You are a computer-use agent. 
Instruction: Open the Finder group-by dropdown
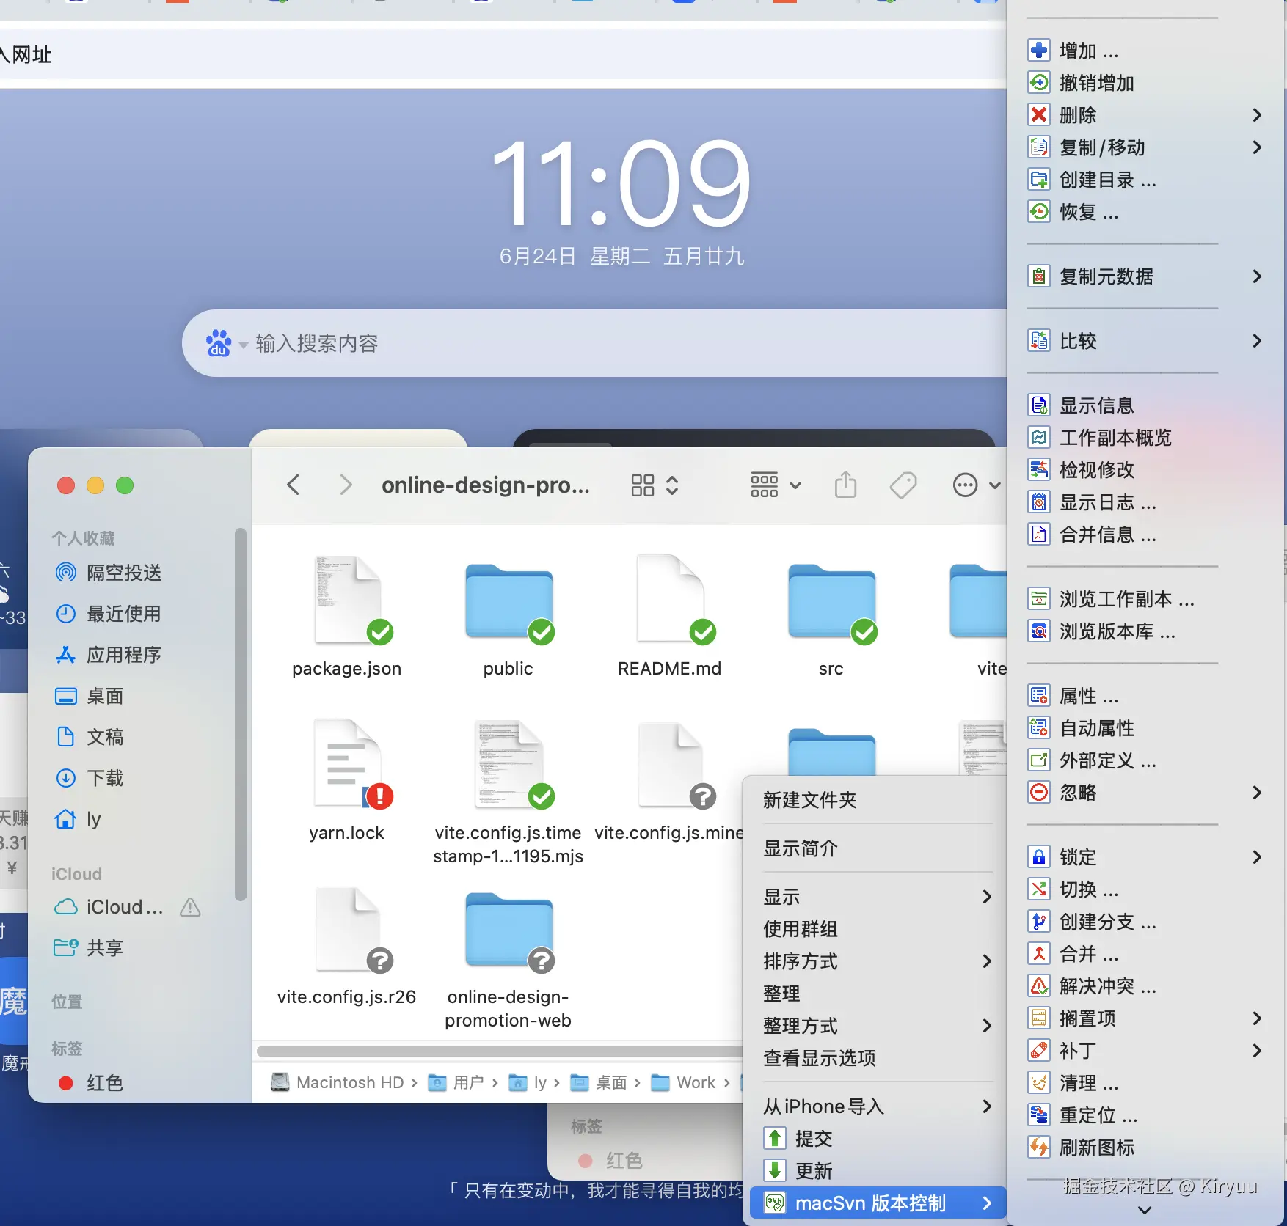point(776,485)
